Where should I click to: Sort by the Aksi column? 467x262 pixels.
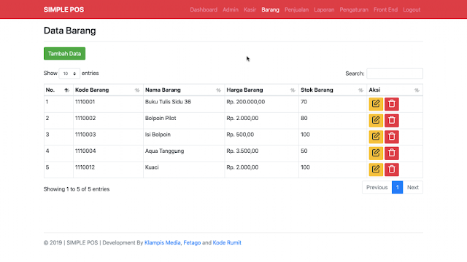pyautogui.click(x=395, y=90)
